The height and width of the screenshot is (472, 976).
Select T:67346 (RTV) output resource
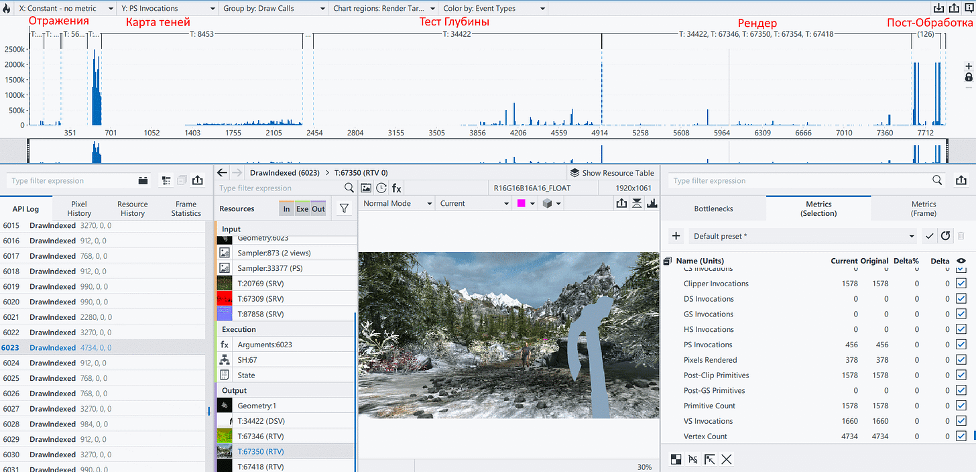(x=286, y=436)
